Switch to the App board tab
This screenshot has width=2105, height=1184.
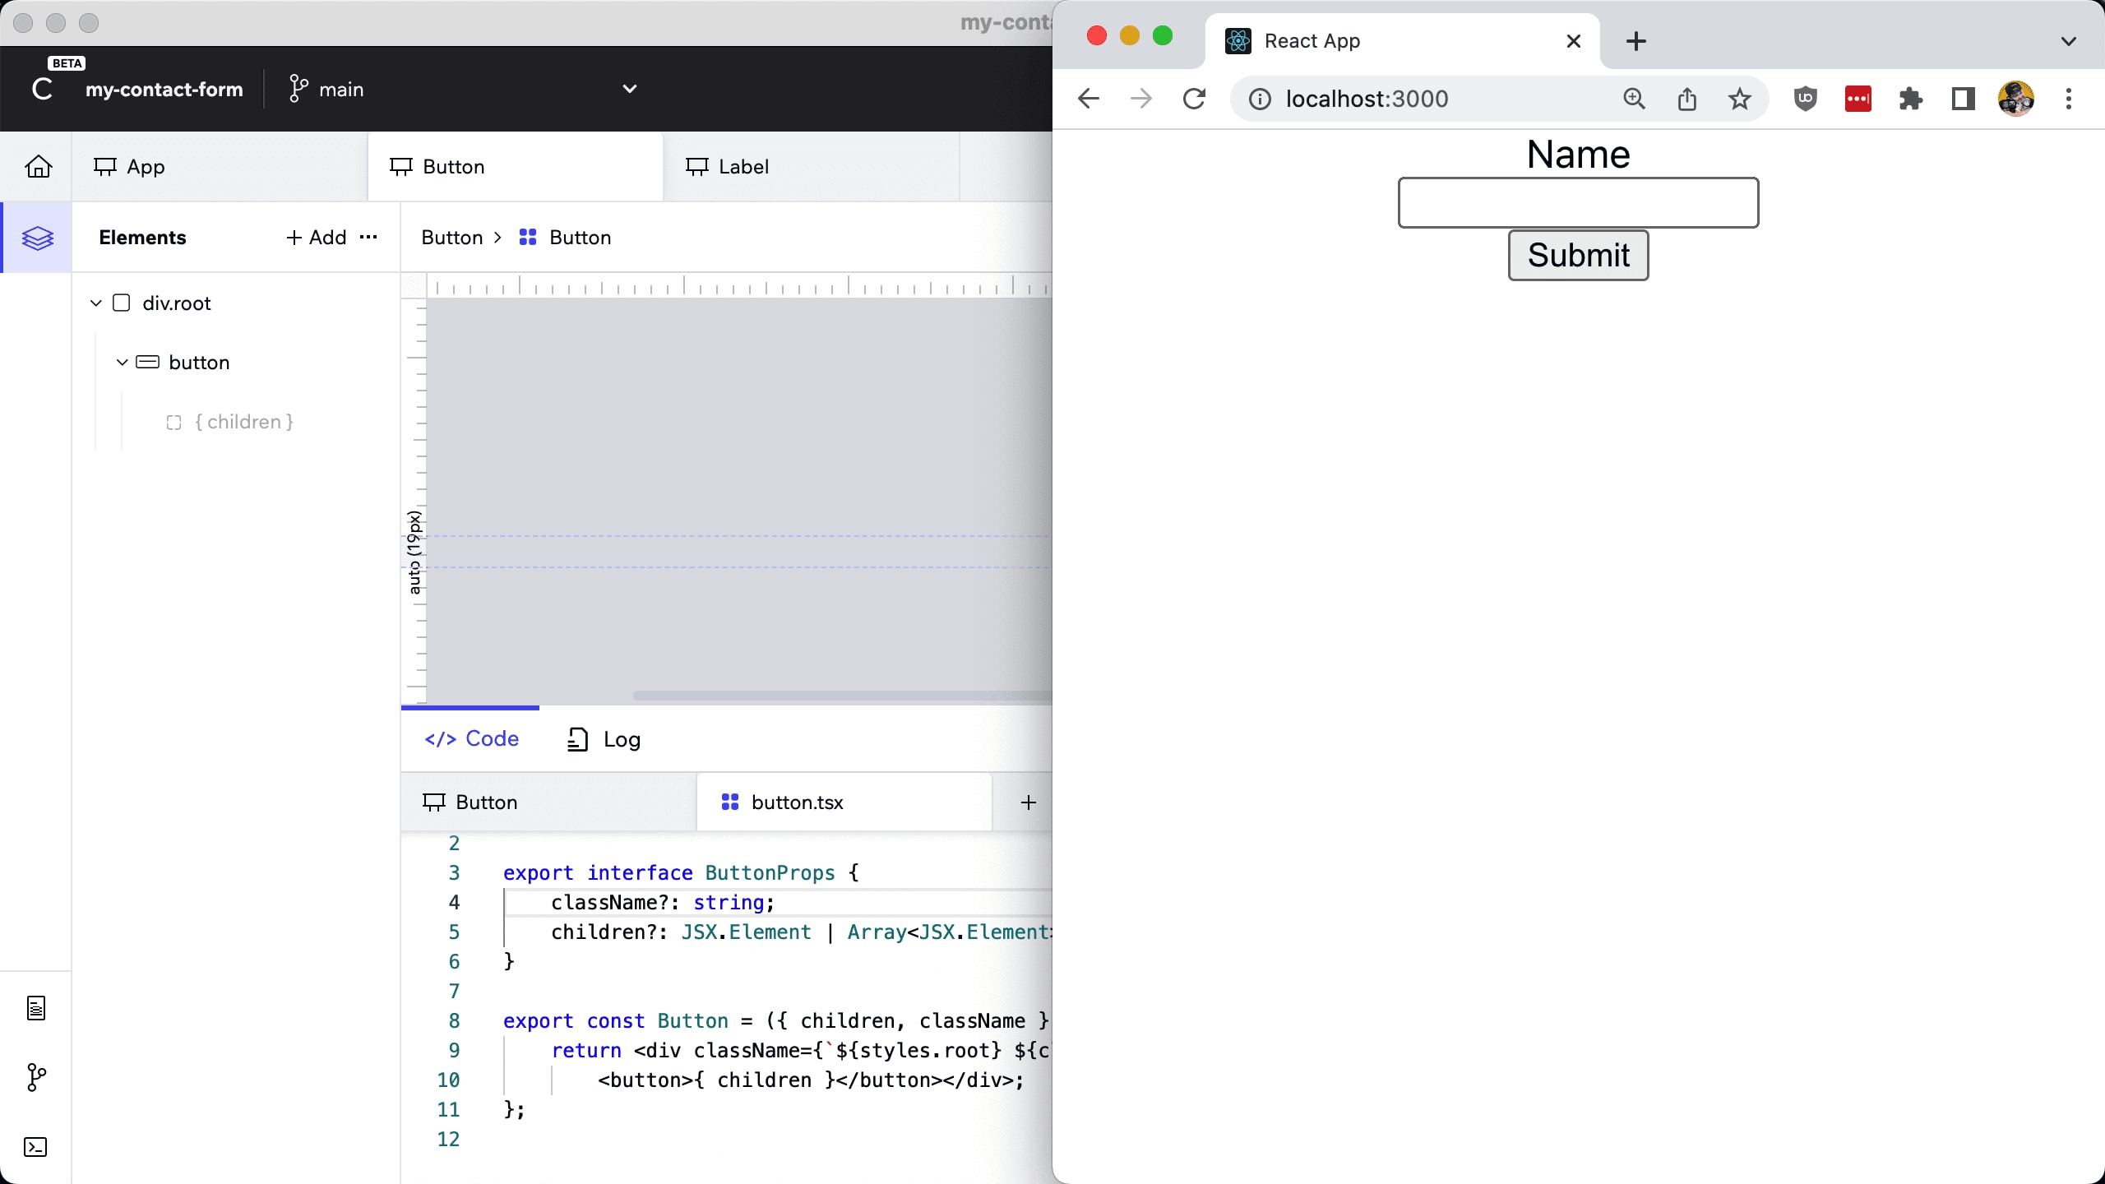coord(220,167)
